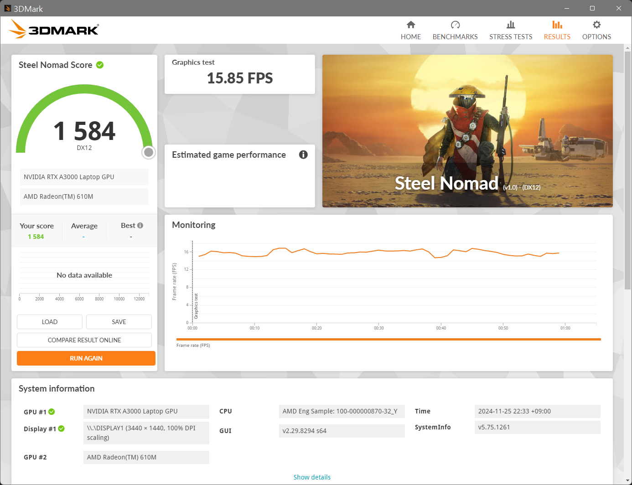
Task: Click the green check beside Steel Nomad Score
Action: point(100,65)
